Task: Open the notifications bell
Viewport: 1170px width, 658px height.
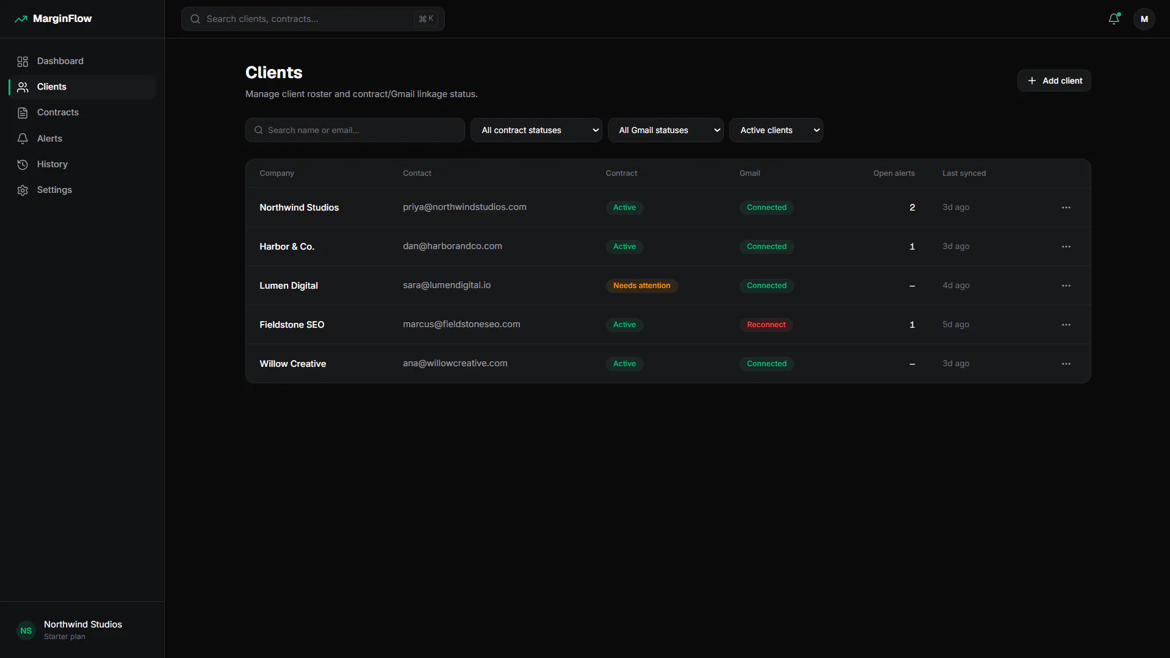Action: click(1114, 19)
